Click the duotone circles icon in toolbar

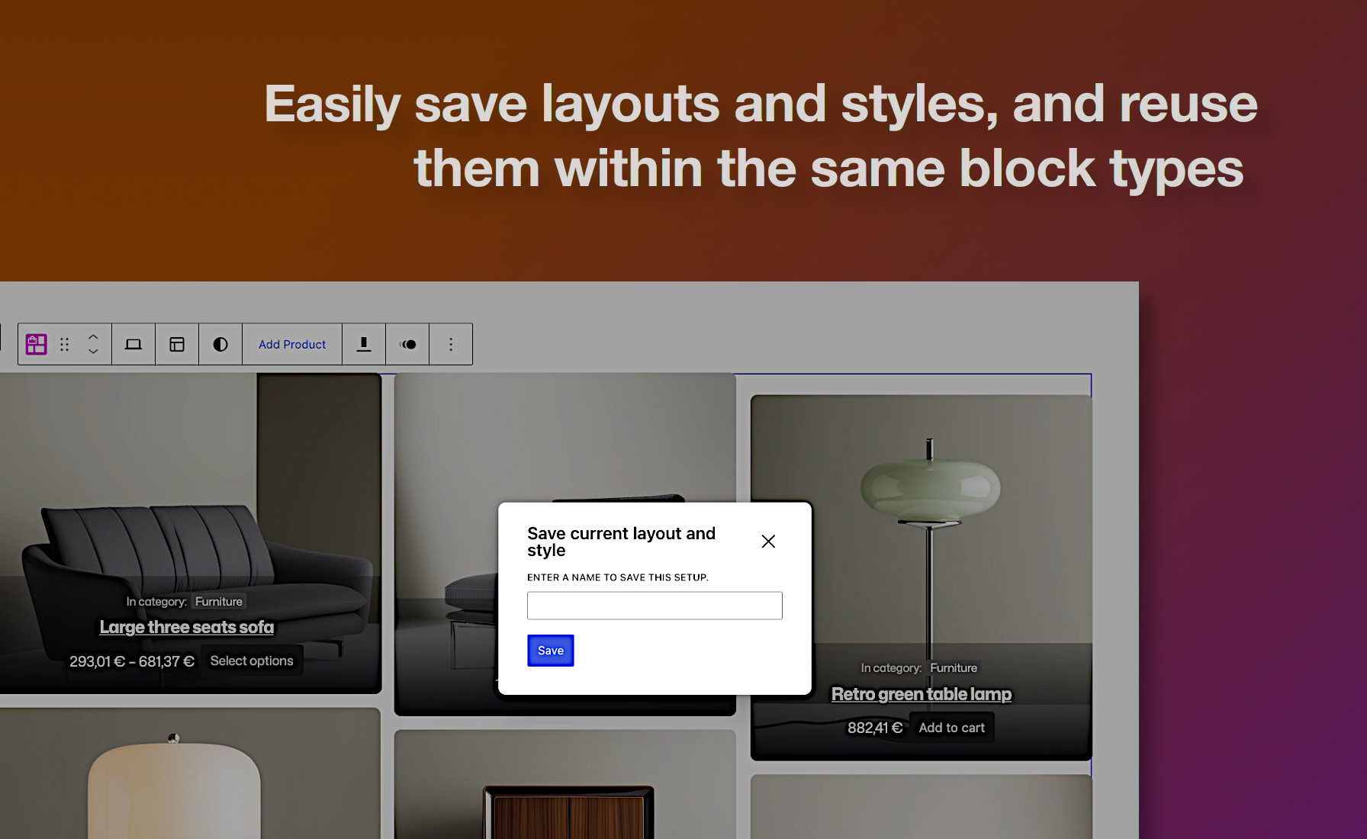407,344
